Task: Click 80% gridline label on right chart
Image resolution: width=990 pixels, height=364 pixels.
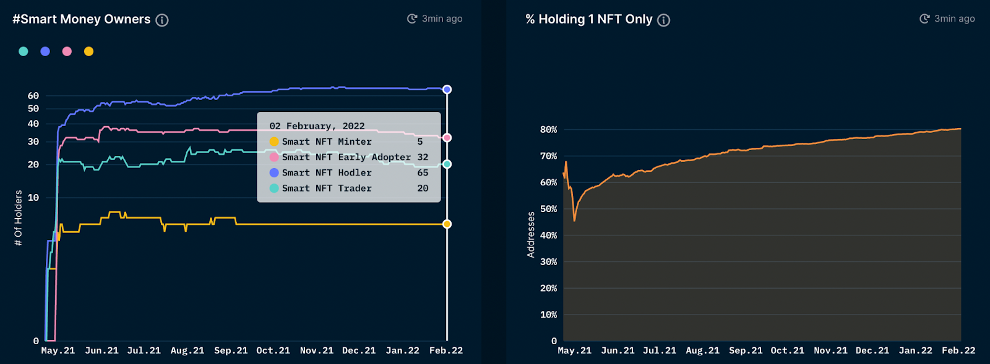Action: [548, 130]
